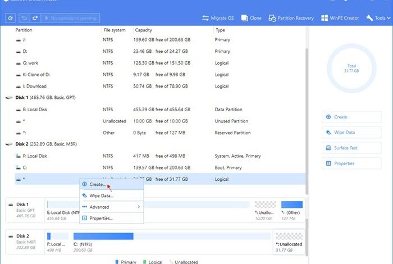Select the K: Clone of D: partition

click(160, 75)
